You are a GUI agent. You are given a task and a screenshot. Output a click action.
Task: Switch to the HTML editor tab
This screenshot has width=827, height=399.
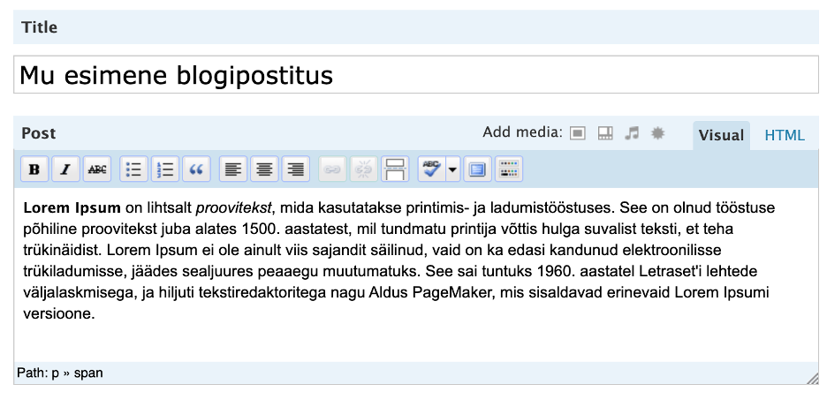[785, 135]
